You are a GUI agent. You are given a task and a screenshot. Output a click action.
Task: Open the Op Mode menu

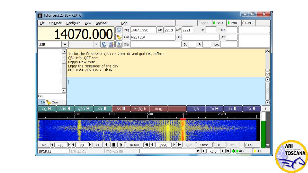55,23
